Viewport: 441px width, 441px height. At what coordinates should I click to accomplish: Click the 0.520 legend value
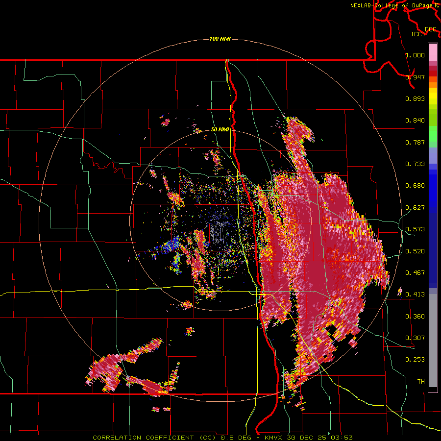(415, 251)
